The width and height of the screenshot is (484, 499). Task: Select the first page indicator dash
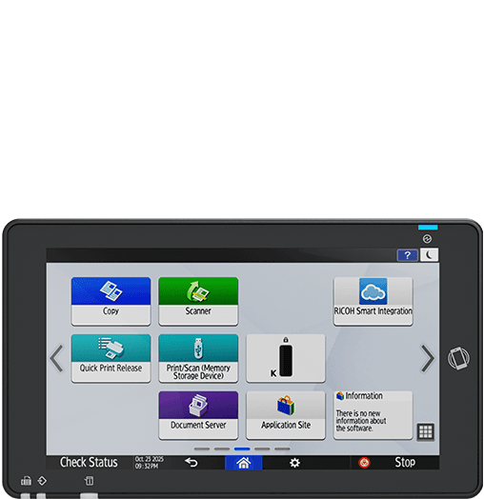[202, 449]
